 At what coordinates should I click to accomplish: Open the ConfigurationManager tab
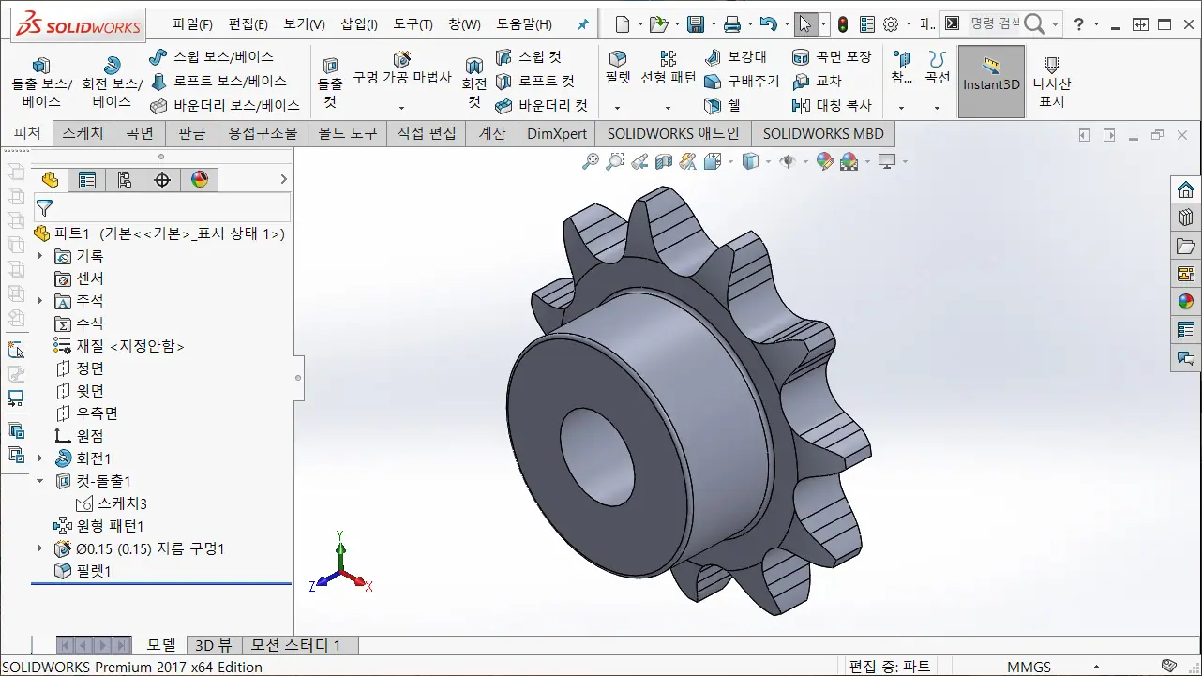[125, 180]
